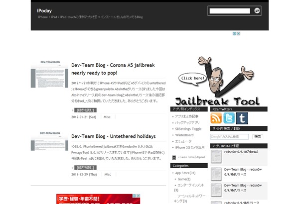Click the 2012-01-21 (Sat) post date
Image resolution: width=299 pixels, height=204 pixels.
pyautogui.click(x=84, y=117)
